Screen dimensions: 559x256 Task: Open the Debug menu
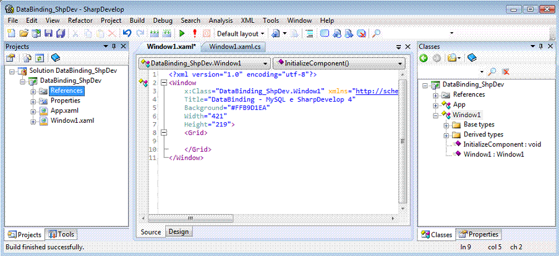tap(163, 20)
